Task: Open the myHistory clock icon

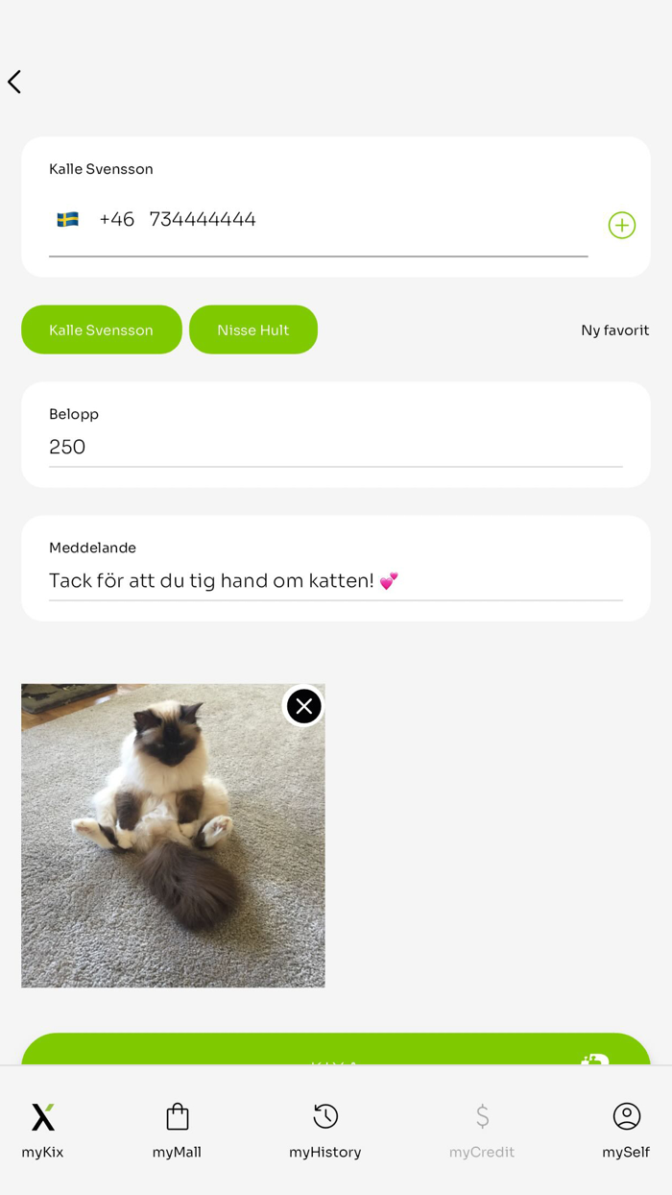Action: pyautogui.click(x=325, y=1116)
